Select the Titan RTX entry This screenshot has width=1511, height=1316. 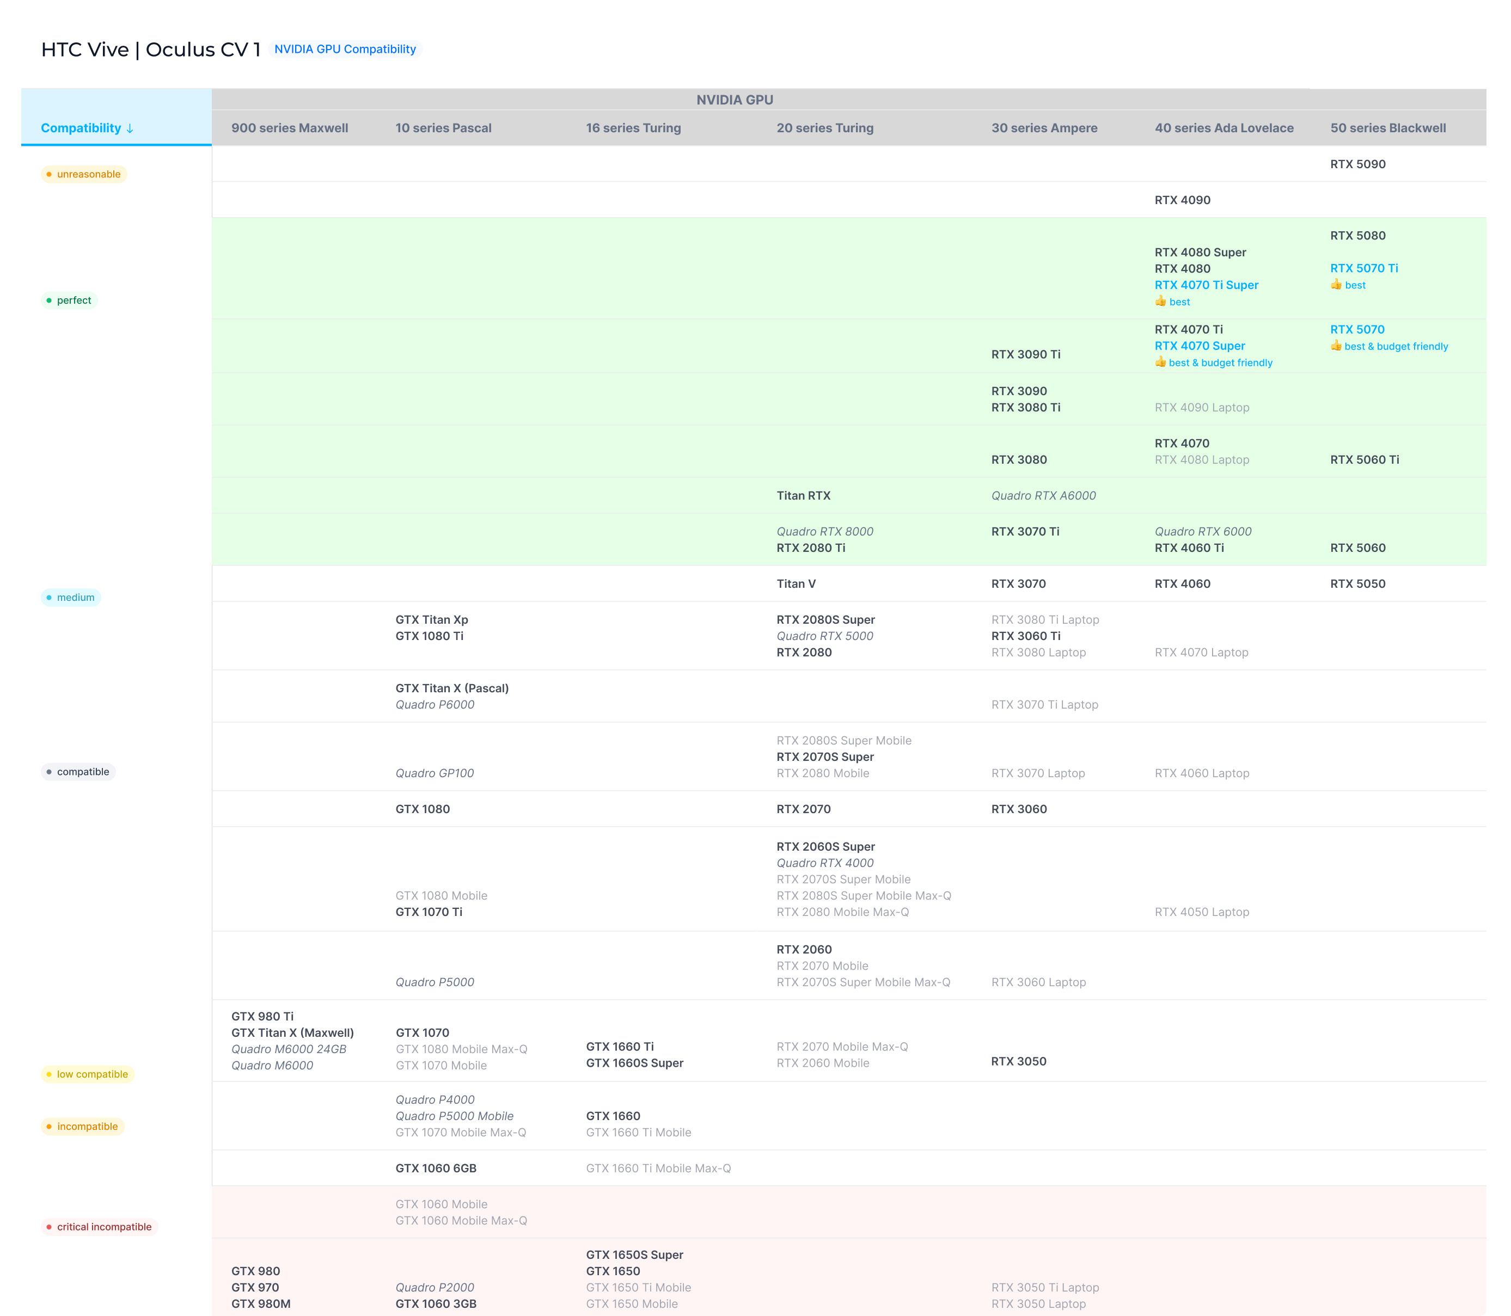click(803, 496)
